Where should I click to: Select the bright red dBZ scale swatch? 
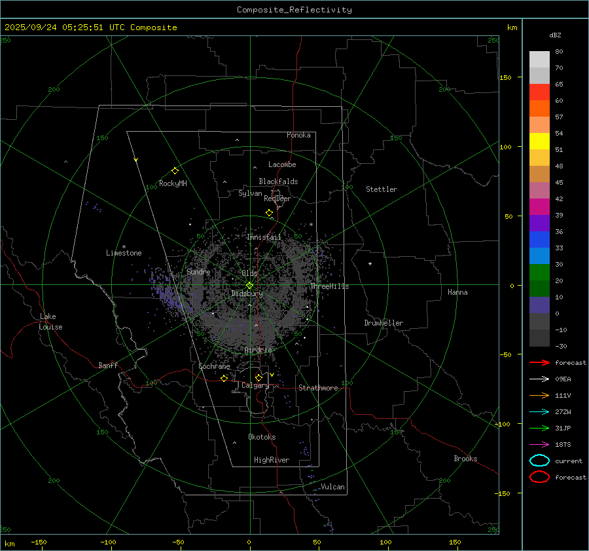click(539, 92)
